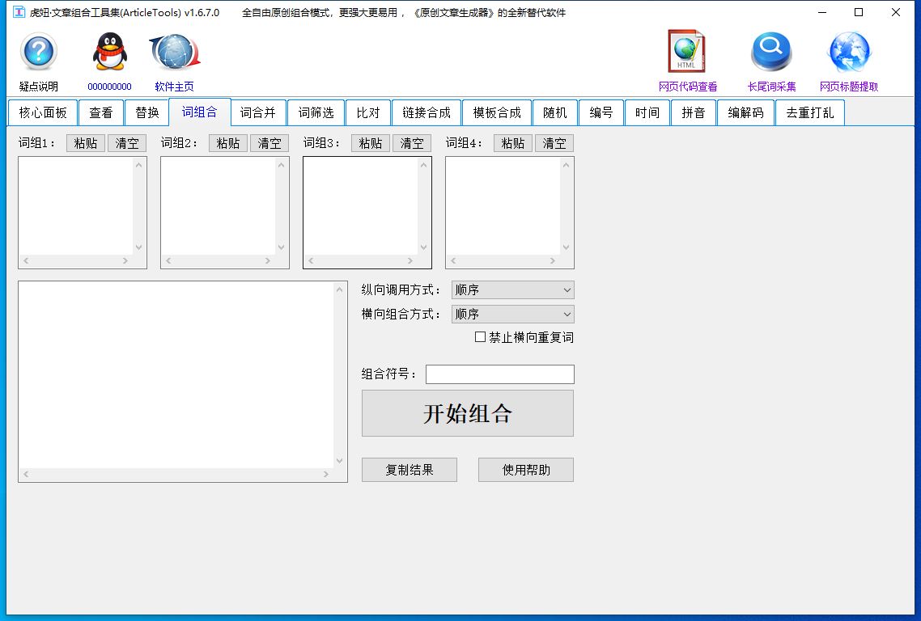The height and width of the screenshot is (621, 921).
Task: Click the 词组1 box scroll-up arrow
Action: tap(139, 165)
